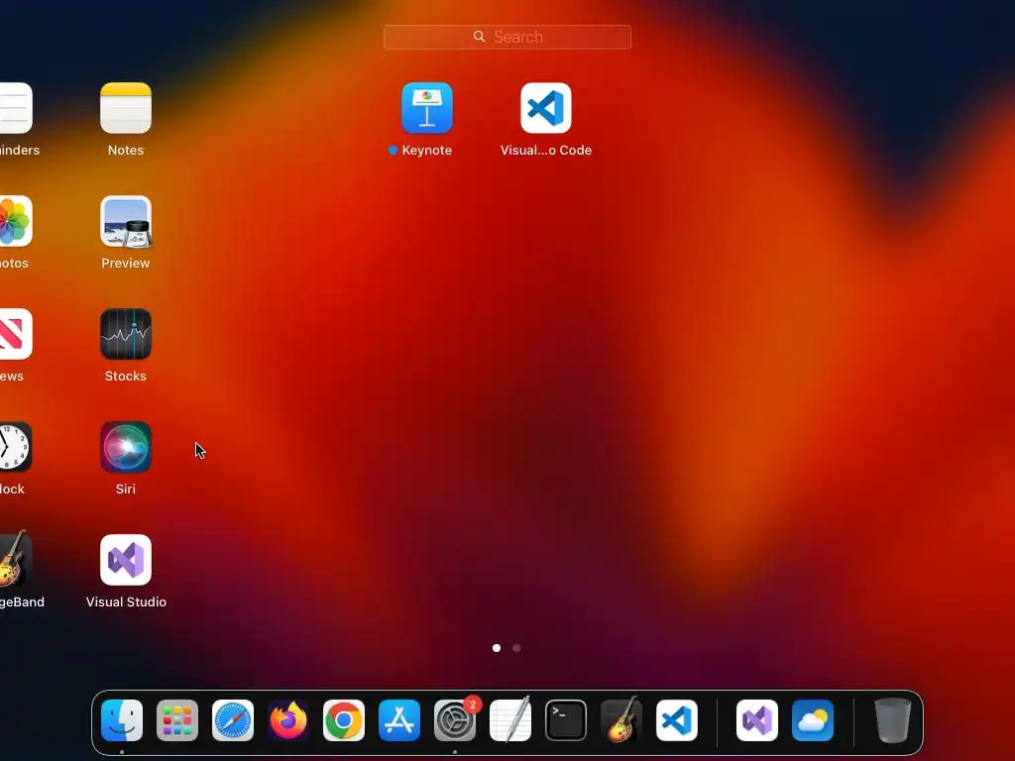Open the partially visible News app
The image size is (1015, 761).
(16, 334)
